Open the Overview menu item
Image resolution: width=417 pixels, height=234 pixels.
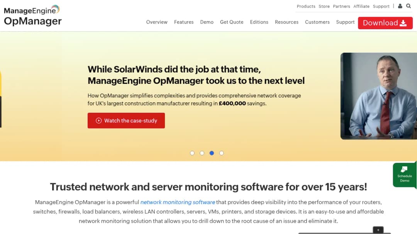coord(157,22)
